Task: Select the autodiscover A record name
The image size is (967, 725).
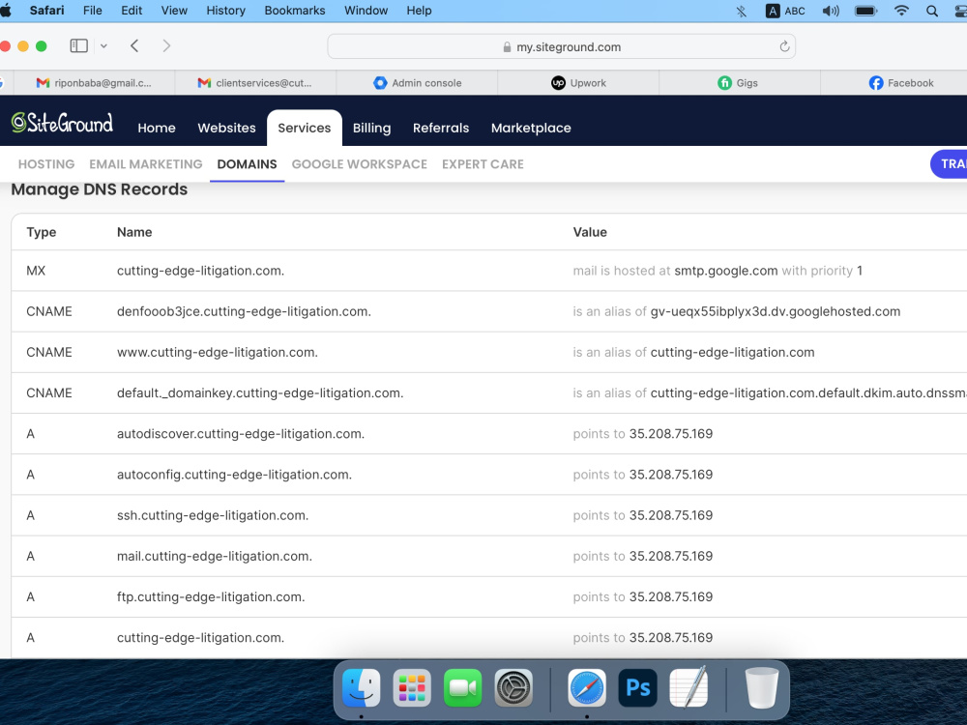Action: point(241,433)
